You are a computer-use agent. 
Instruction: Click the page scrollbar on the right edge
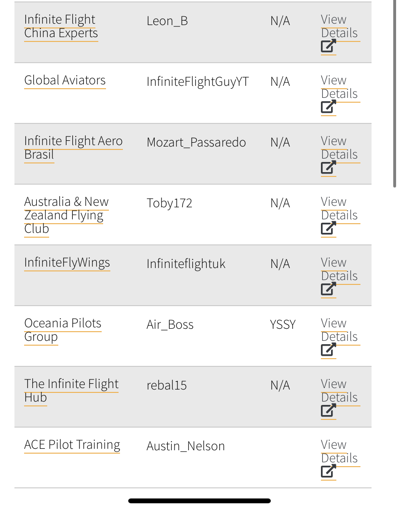coord(395,96)
